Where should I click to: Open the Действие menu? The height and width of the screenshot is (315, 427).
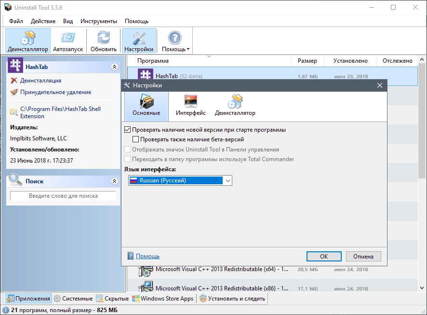tap(43, 21)
